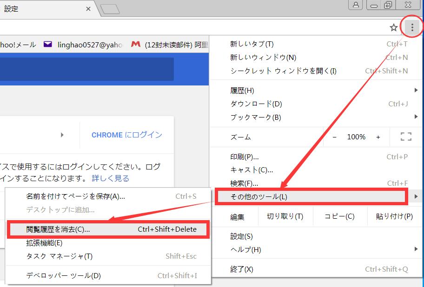Click the bookmark star icon
The width and height of the screenshot is (424, 287).
tap(393, 28)
